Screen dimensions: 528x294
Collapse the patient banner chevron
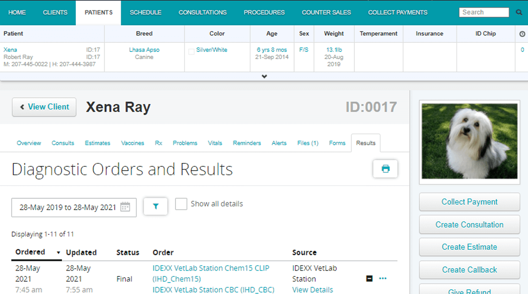[264, 76]
